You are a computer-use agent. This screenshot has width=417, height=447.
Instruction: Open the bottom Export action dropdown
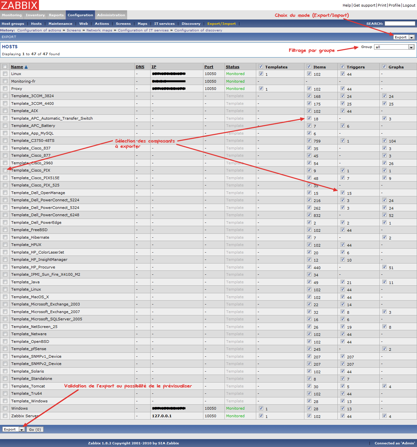coord(14,429)
